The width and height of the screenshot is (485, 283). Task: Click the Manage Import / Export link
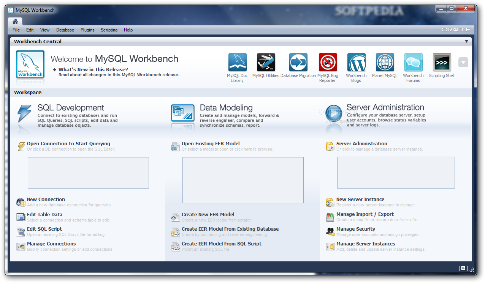[365, 214]
